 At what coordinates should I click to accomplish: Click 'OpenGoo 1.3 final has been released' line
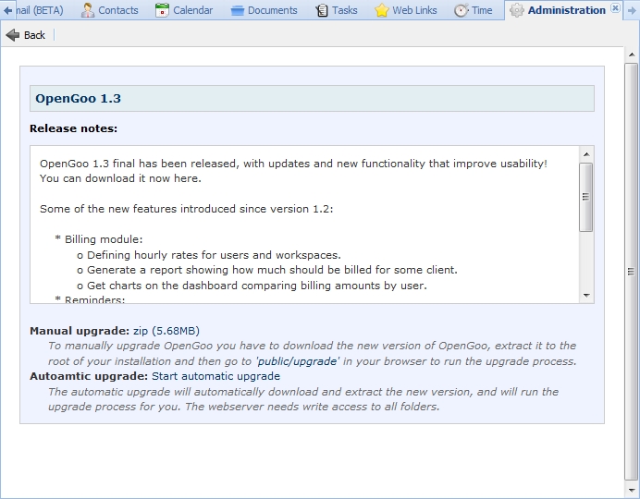(293, 164)
